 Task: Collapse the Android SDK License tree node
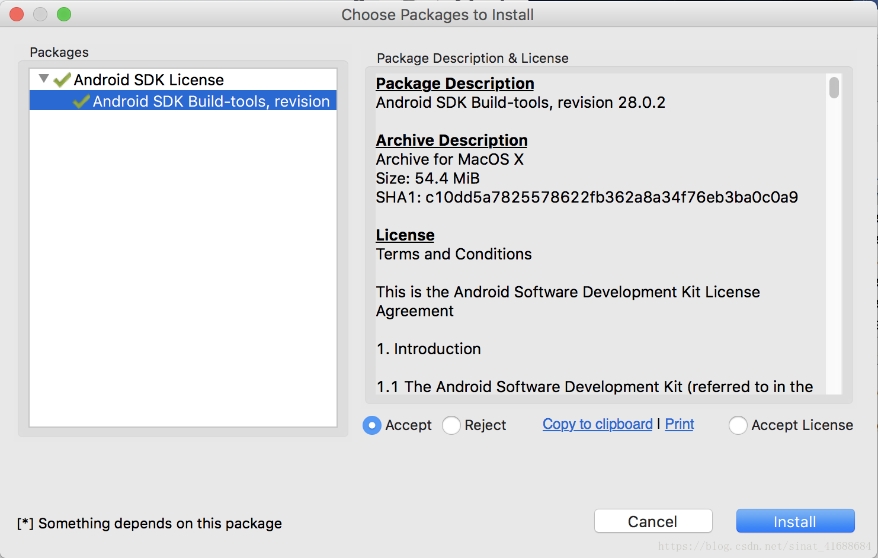43,78
